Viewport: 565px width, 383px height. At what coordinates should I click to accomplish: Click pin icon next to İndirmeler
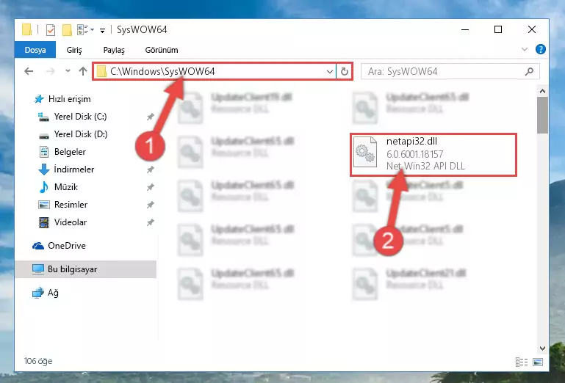click(151, 169)
